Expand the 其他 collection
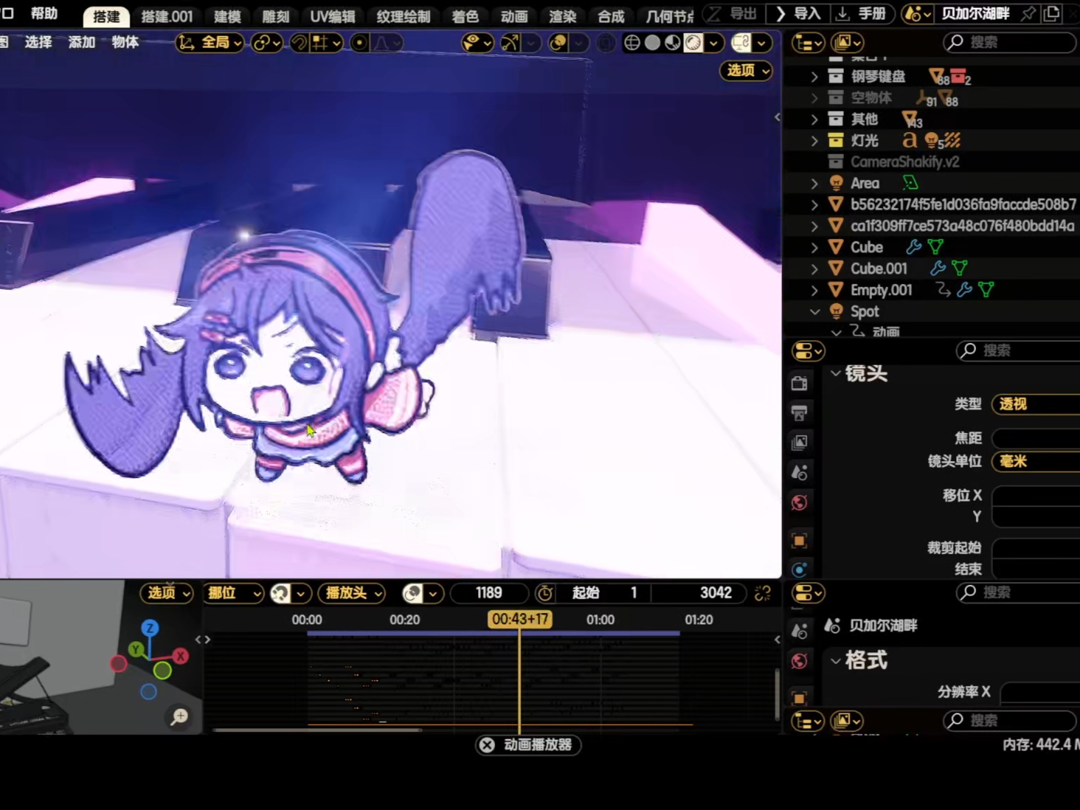This screenshot has width=1080, height=810. coord(814,119)
